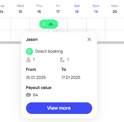Screen dimensions: 124x122
Task: Select the Fri 17 day header
Action: [58, 9]
